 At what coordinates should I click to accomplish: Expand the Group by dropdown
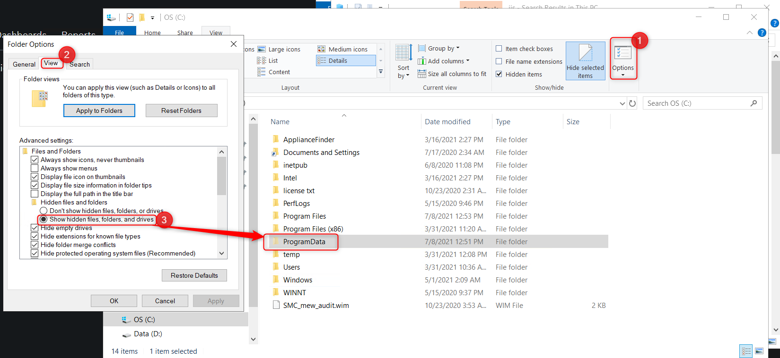tap(443, 49)
